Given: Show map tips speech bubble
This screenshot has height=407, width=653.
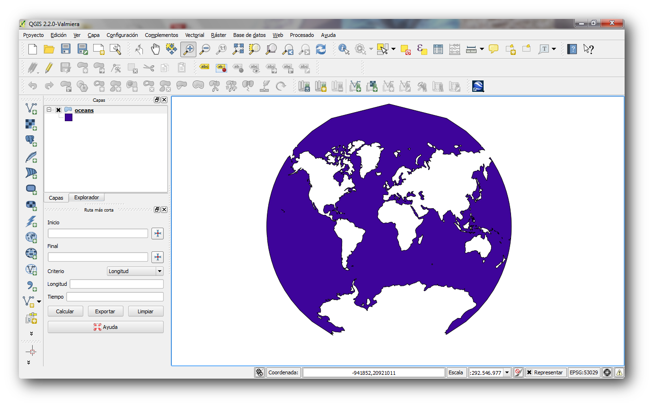Looking at the screenshot, I should pyautogui.click(x=494, y=49).
